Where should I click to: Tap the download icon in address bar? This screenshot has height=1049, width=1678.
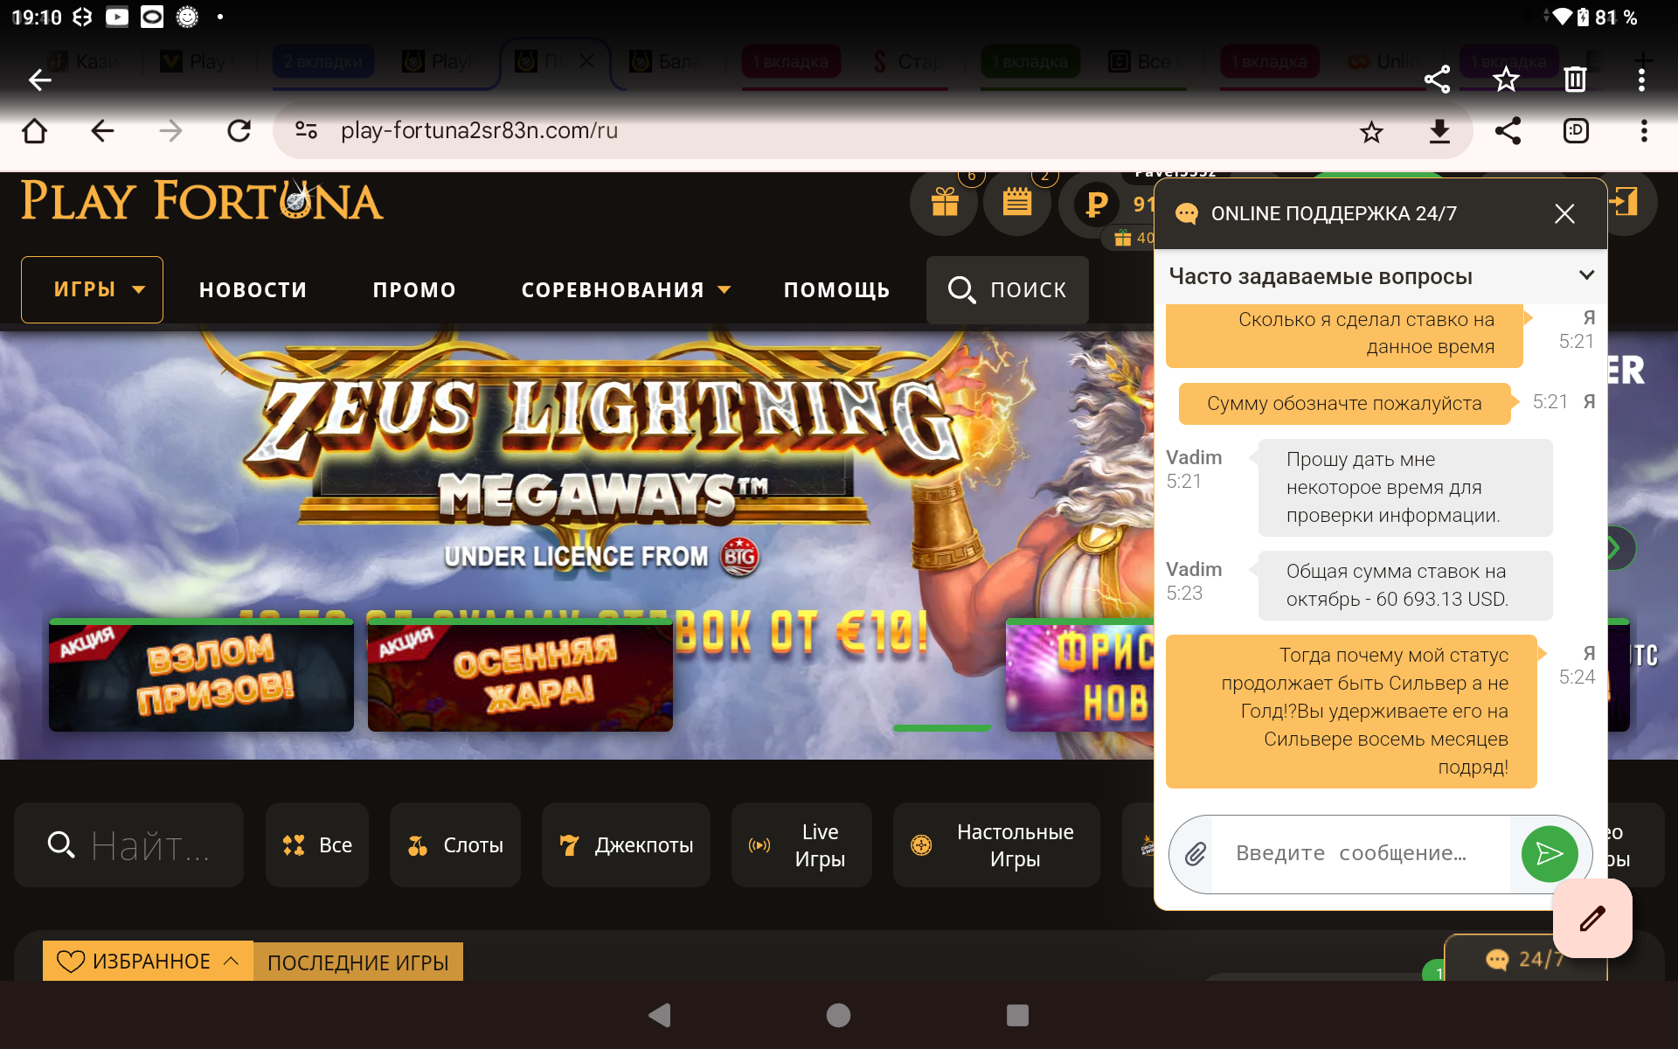[x=1439, y=131]
